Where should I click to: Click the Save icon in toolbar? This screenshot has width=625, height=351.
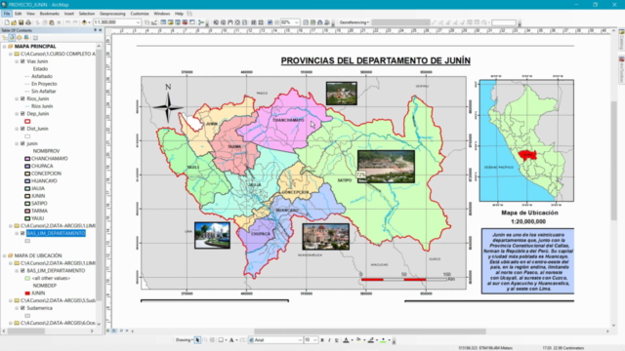coord(21,22)
